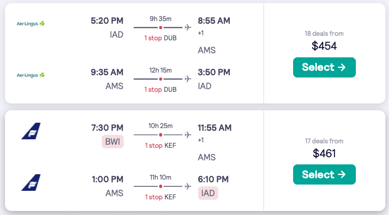The image size is (389, 215).
Task: Click the $454 price
Action: coord(324,46)
